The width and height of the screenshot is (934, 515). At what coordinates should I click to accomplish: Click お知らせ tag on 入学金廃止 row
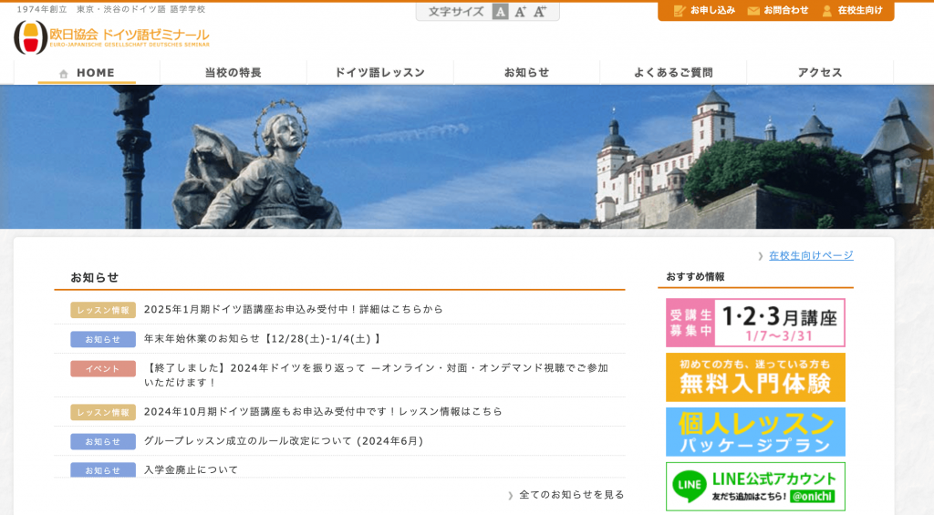[103, 470]
